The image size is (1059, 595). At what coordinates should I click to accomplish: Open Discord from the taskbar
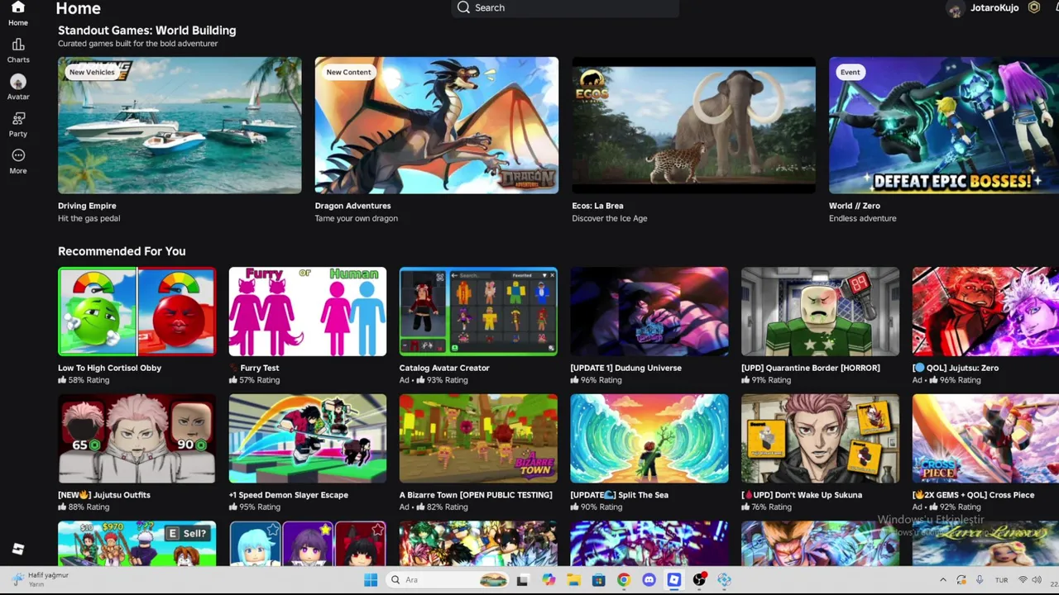point(649,580)
